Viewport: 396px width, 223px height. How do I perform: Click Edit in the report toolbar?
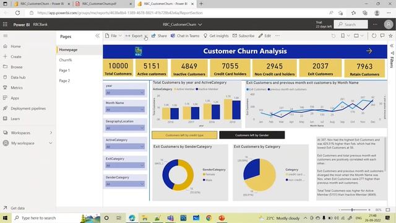[x=265, y=36]
